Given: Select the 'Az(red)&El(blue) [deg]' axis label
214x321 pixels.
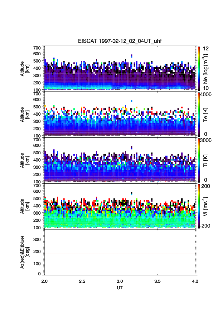Looking at the screenshot, I should (x=24, y=252).
